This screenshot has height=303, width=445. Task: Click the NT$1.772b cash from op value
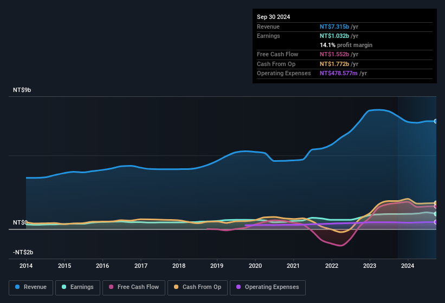click(334, 64)
